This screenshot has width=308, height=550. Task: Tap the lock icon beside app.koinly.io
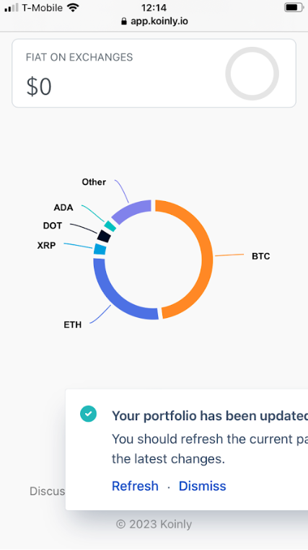pyautogui.click(x=123, y=22)
